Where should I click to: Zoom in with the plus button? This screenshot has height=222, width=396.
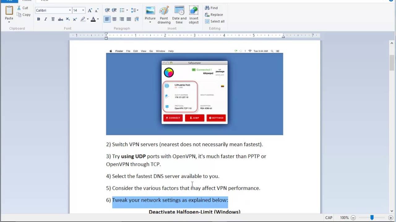click(391, 218)
